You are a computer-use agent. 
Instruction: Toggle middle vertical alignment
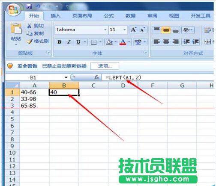point(166,30)
